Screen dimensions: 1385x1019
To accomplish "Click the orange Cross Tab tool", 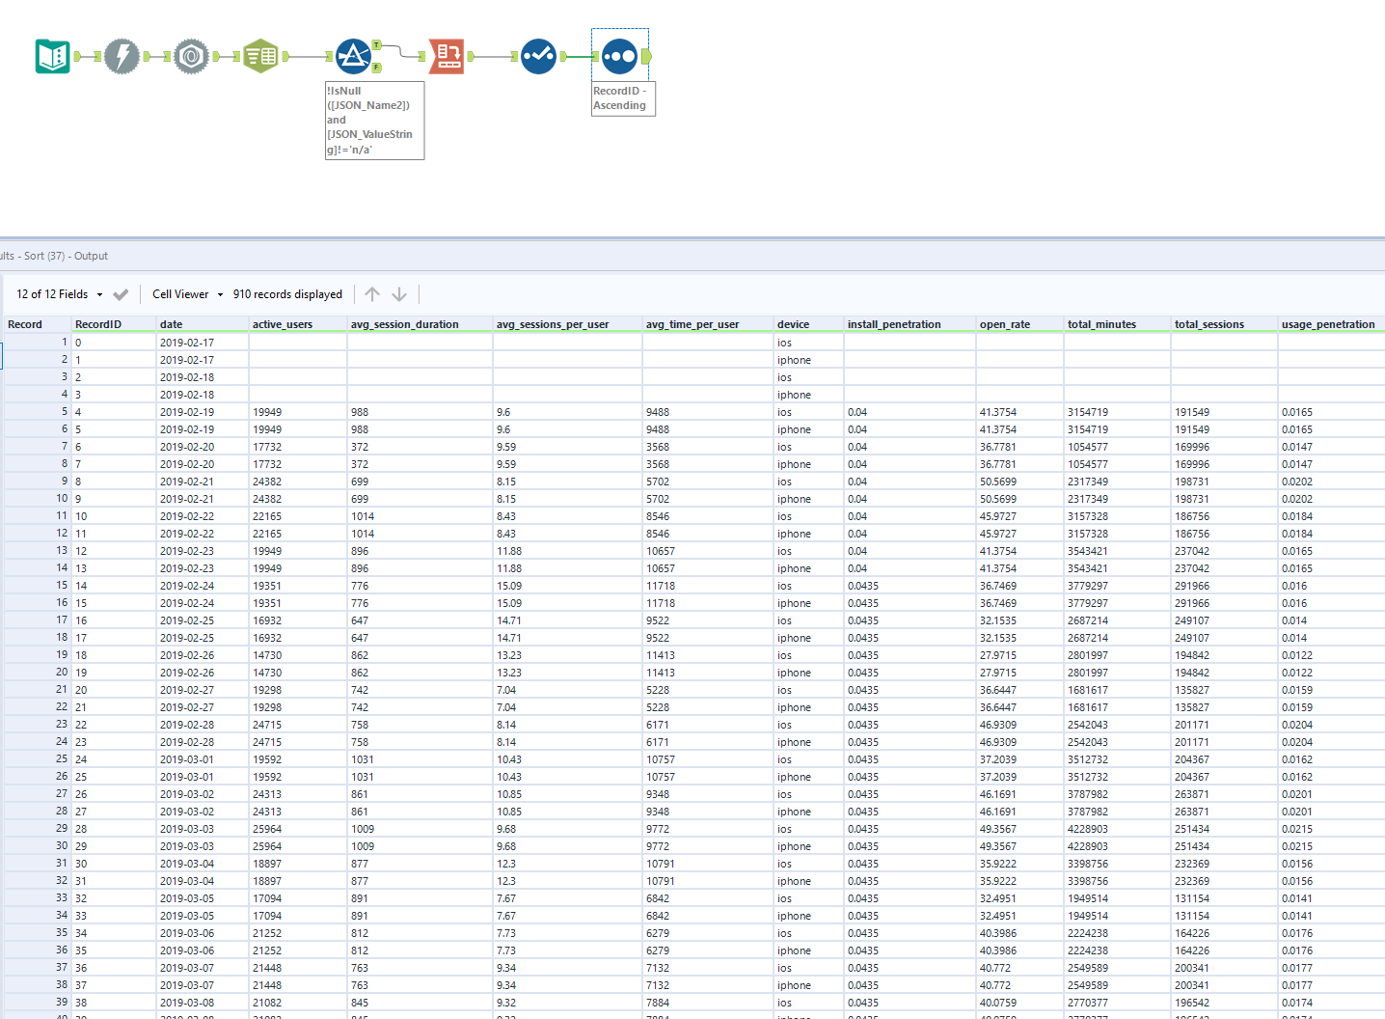I will pos(446,56).
